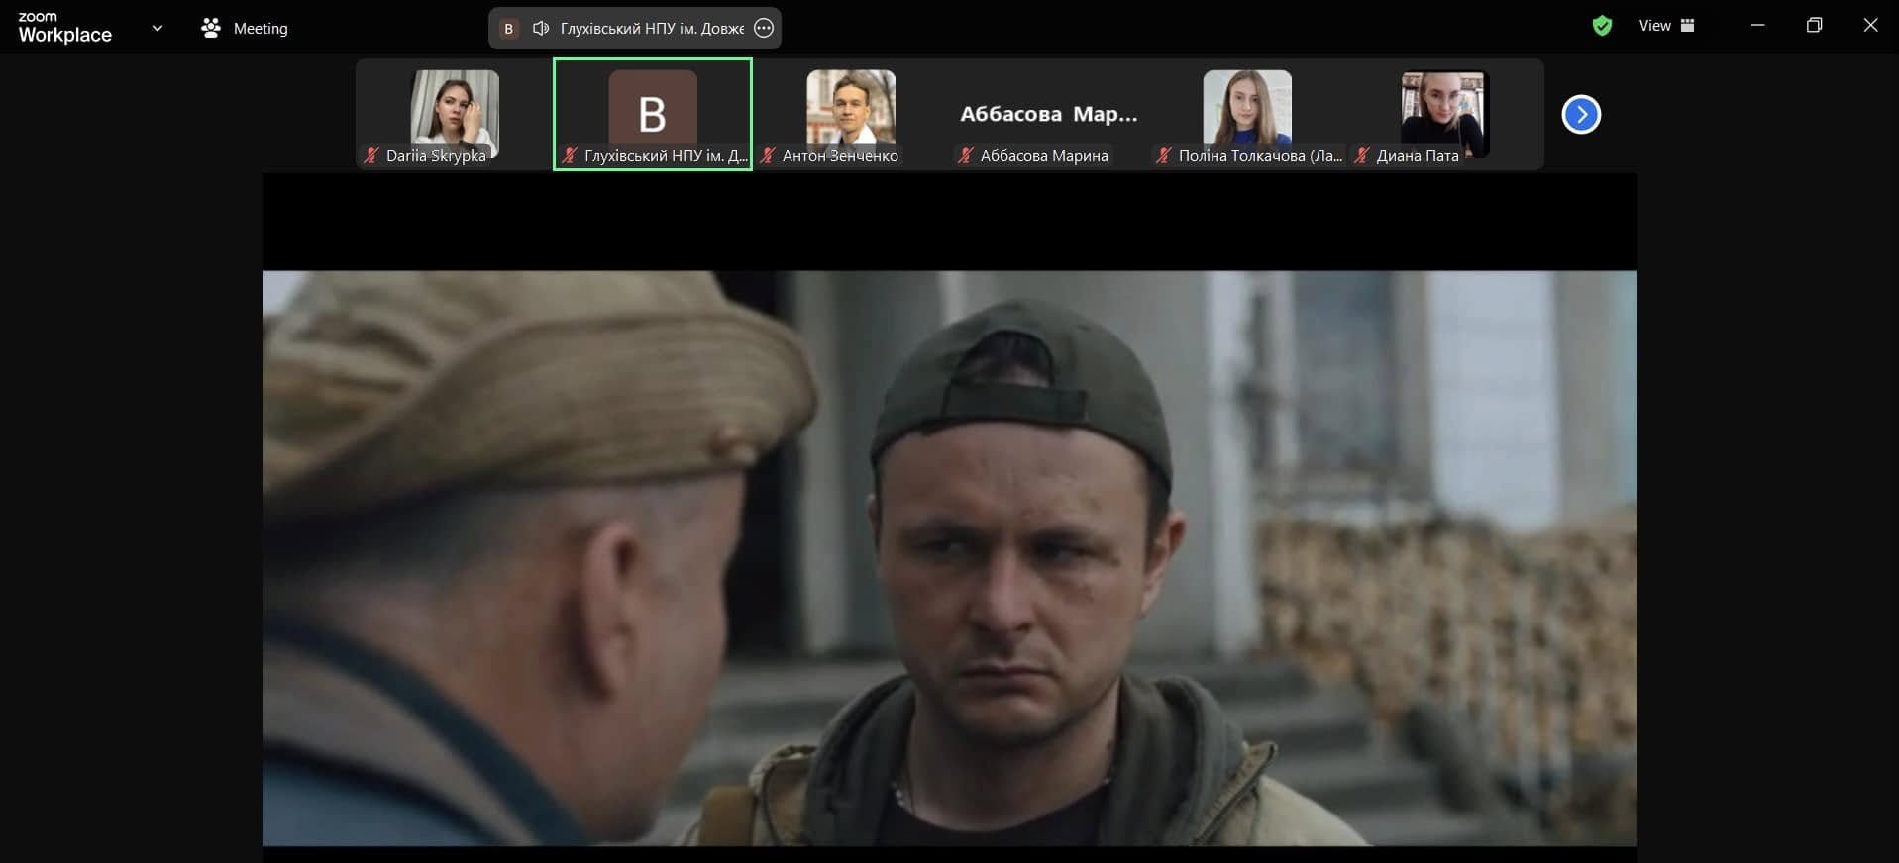This screenshot has width=1899, height=863.
Task: Click the Zoom Workplace logo
Action: [x=65, y=28]
